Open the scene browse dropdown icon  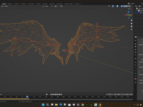[x=129, y=4]
